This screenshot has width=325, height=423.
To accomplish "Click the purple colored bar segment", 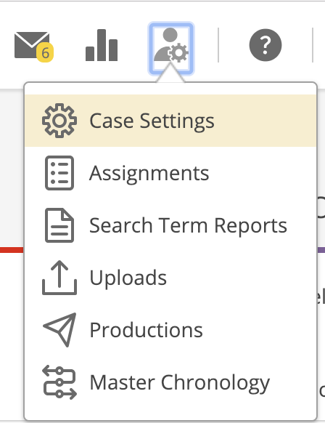I will tap(321, 250).
